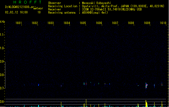Click the ICOM IC-706mkII receiver text
The image size is (169, 107).
[x=112, y=9]
